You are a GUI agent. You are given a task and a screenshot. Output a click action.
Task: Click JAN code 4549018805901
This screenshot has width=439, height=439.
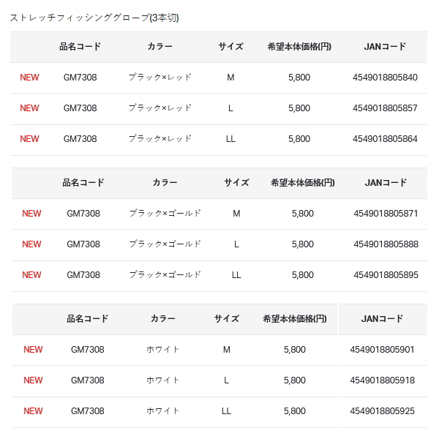click(x=382, y=350)
